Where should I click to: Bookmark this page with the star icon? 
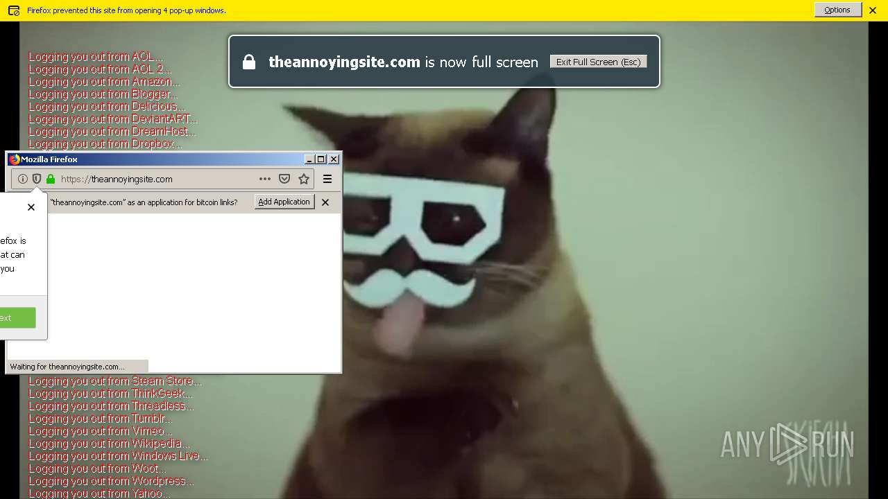304,179
